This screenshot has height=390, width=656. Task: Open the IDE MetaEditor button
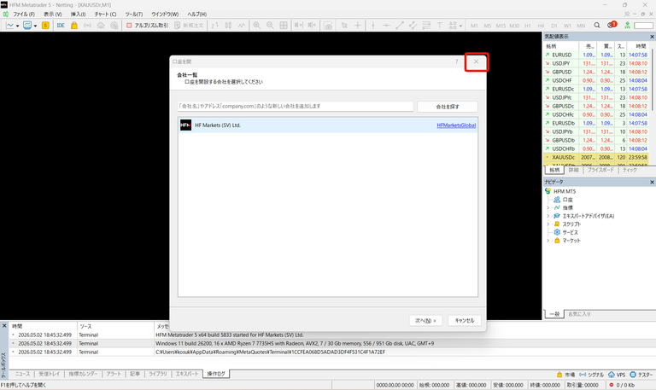pyautogui.click(x=61, y=26)
